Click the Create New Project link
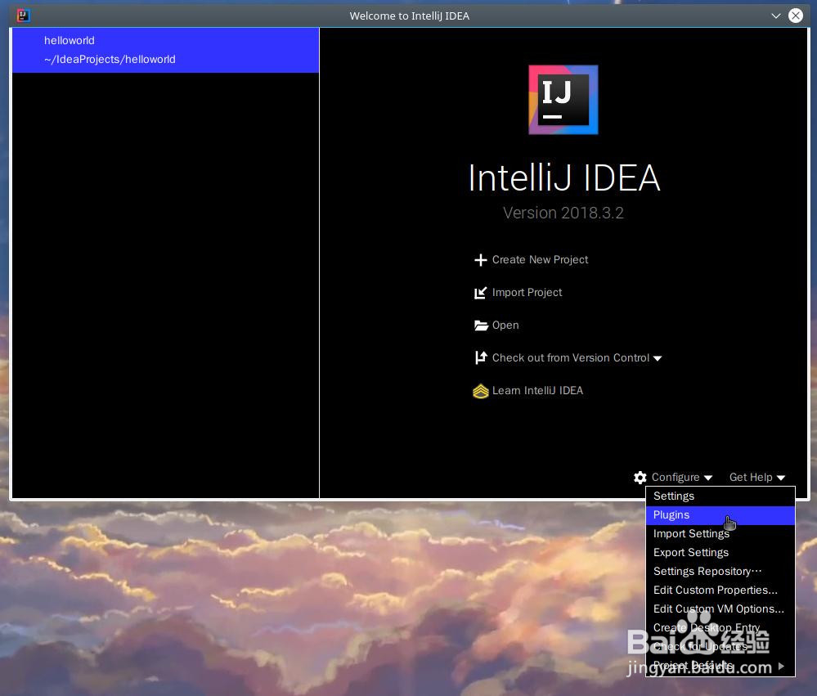The width and height of the screenshot is (817, 696). point(540,259)
